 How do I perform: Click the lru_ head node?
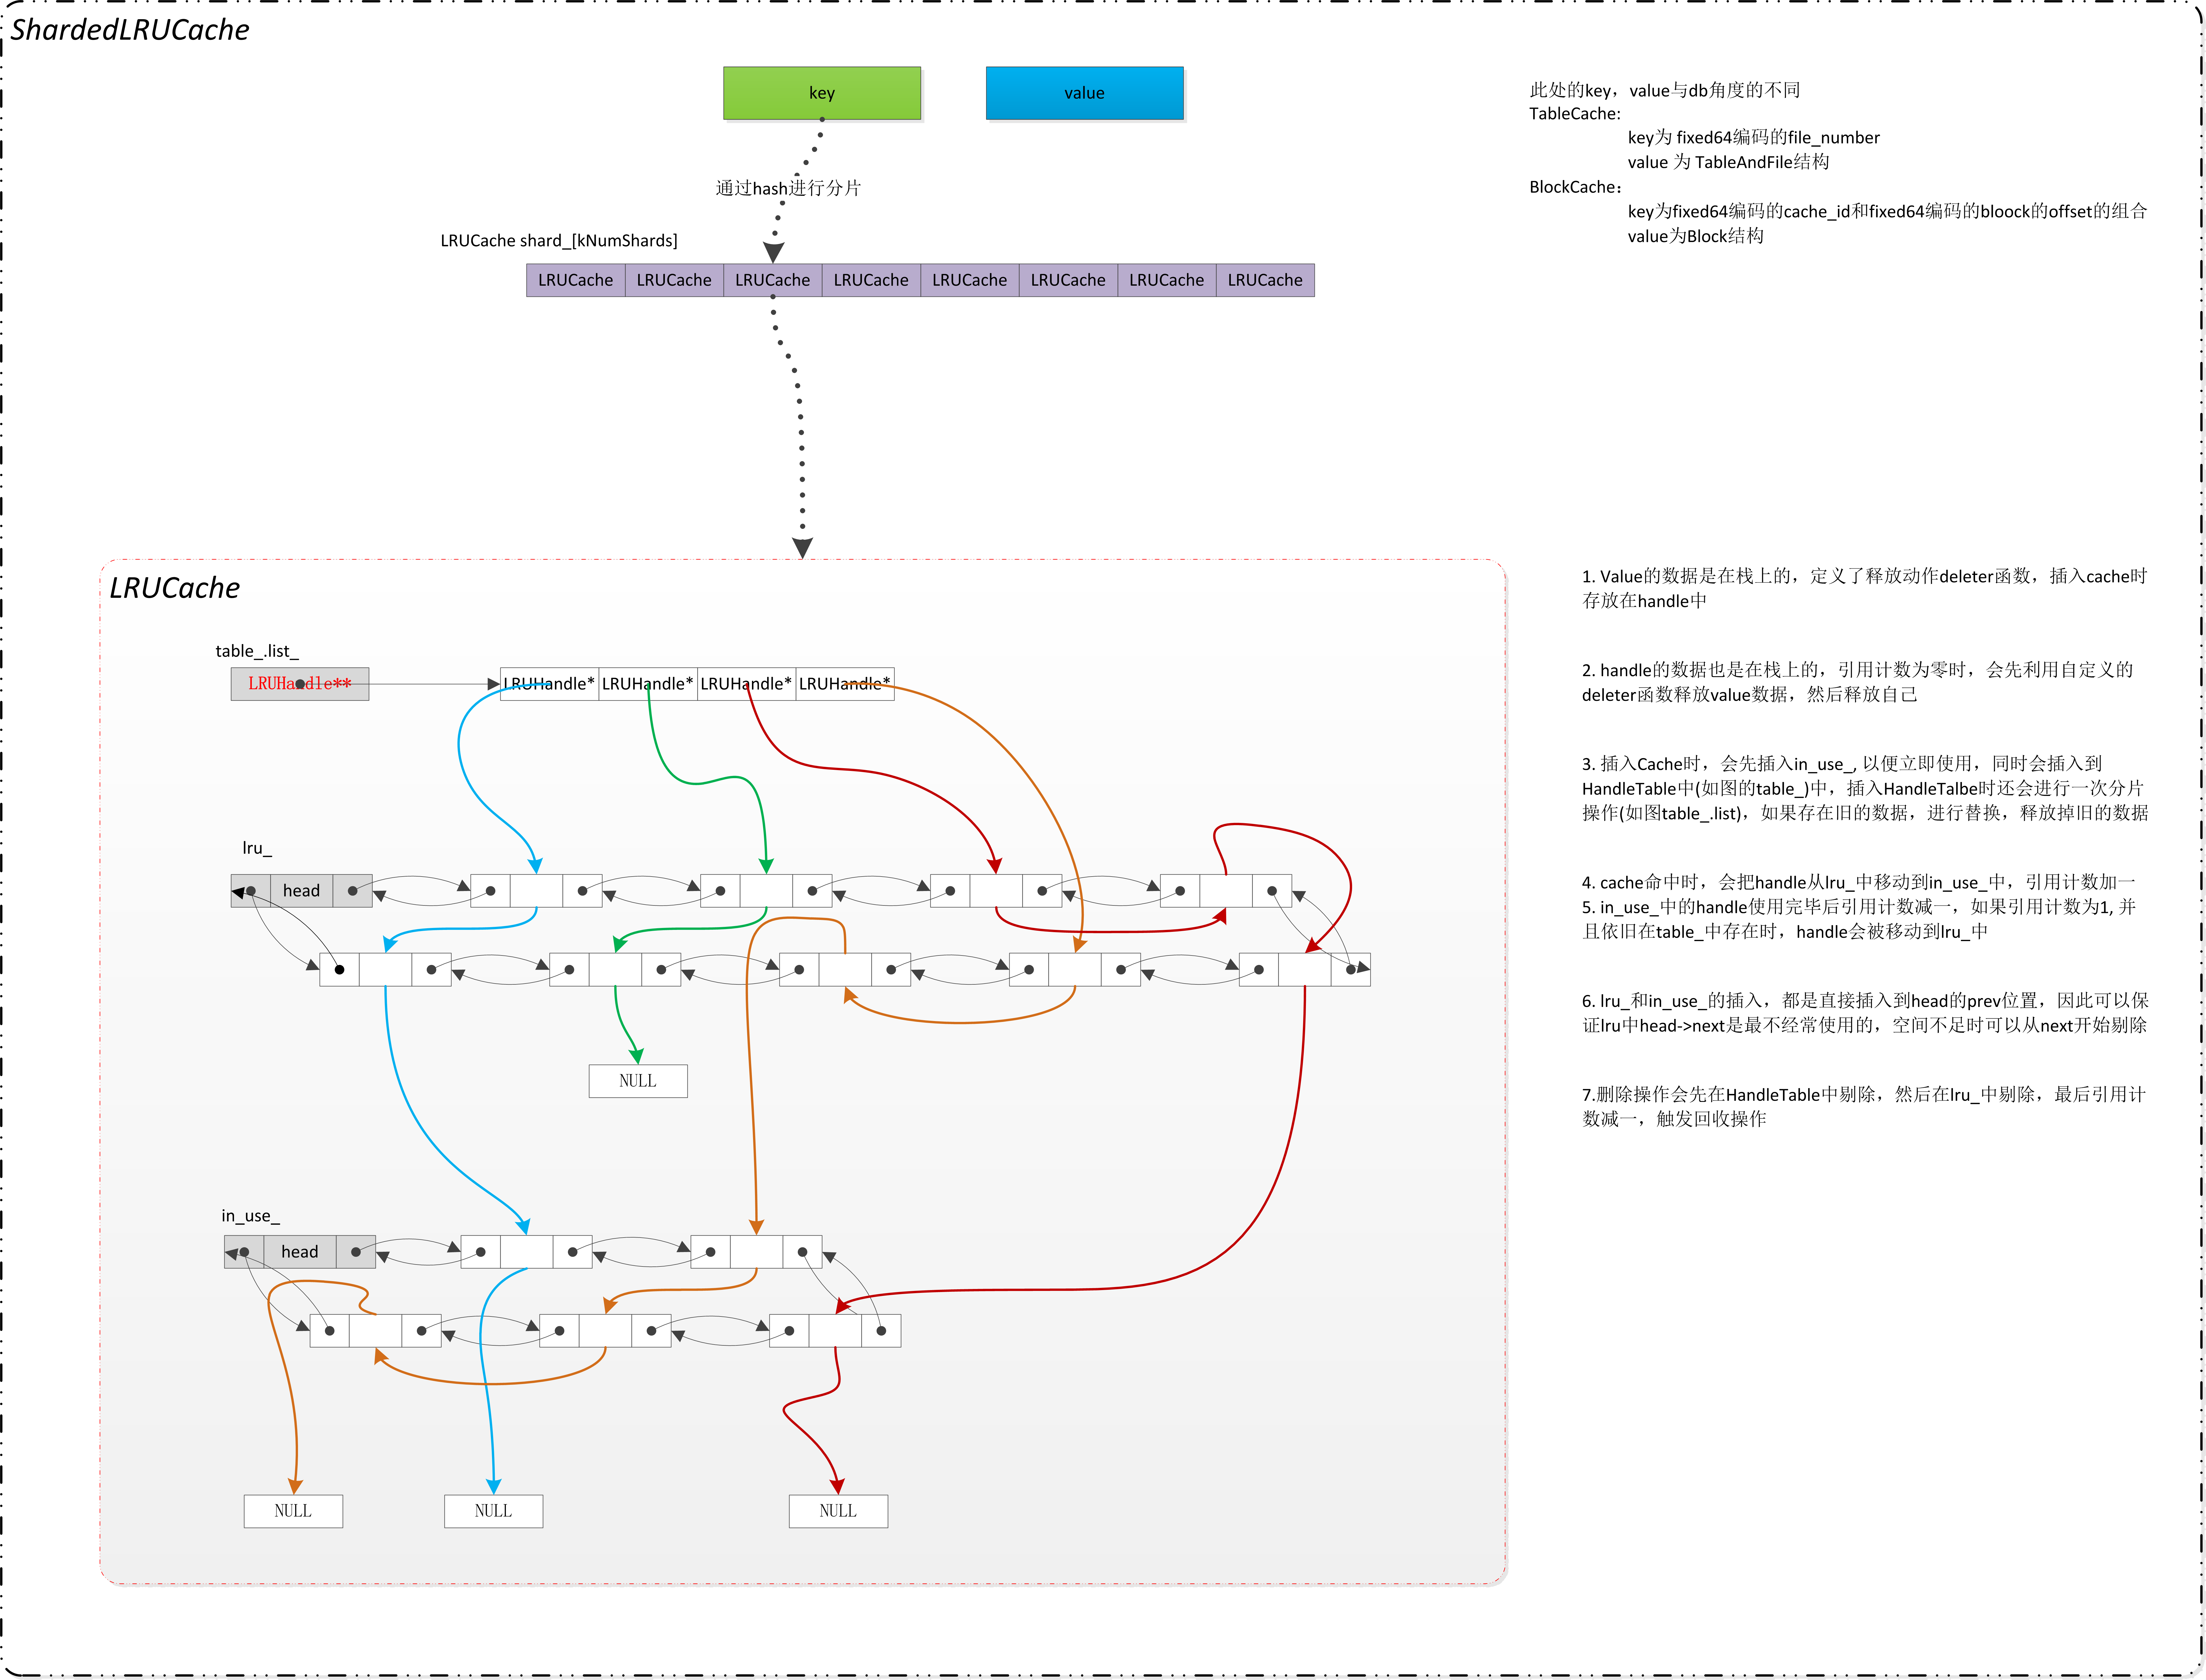(301, 890)
